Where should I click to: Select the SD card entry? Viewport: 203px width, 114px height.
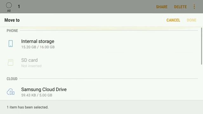click(101, 63)
